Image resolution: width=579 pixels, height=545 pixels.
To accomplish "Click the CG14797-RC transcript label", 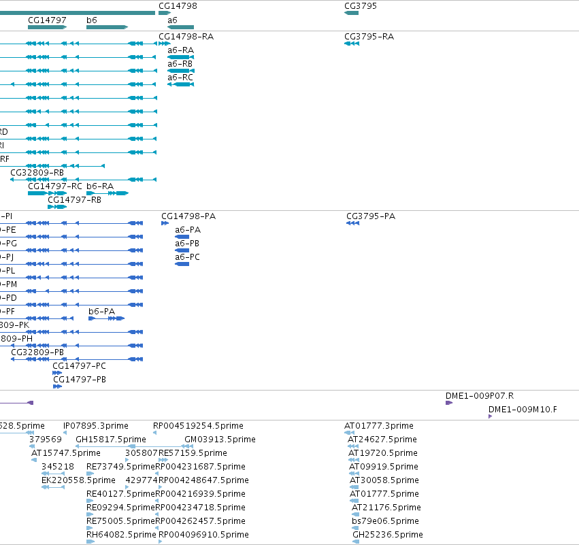I will [55, 186].
